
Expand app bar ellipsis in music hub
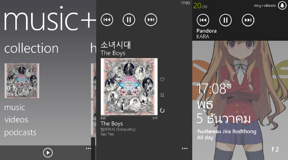click(x=89, y=149)
